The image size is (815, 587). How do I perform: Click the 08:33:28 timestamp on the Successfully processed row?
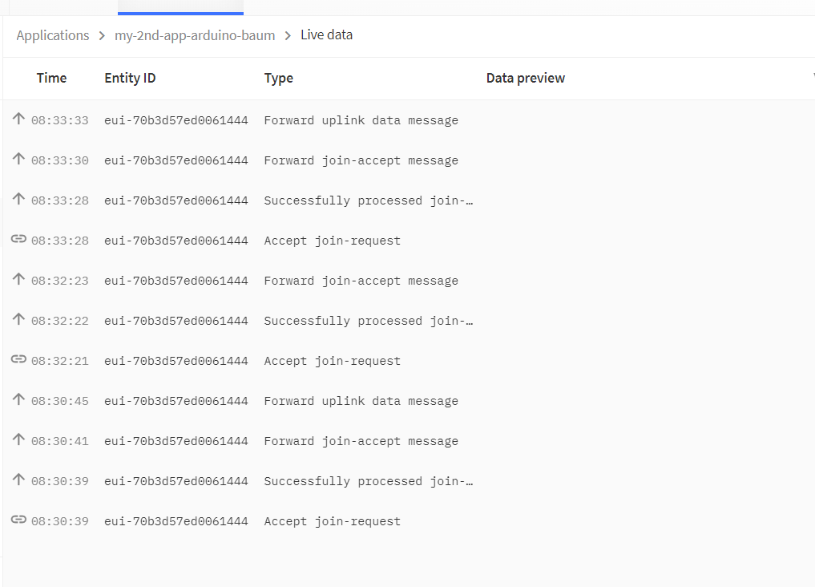click(60, 200)
